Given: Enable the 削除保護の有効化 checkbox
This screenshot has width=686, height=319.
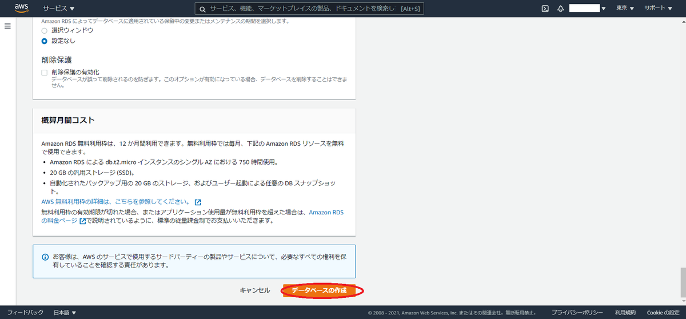Looking at the screenshot, I should [x=44, y=73].
